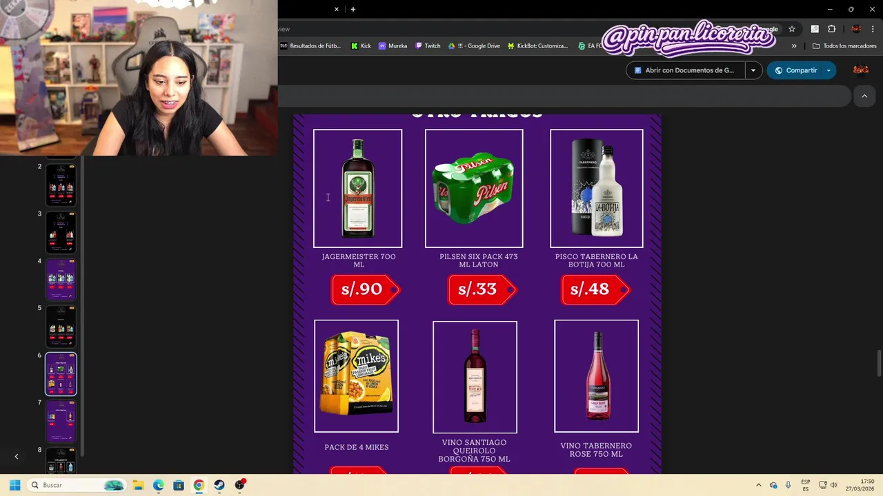
Task: Expand the Compartir dropdown arrow
Action: (829, 70)
